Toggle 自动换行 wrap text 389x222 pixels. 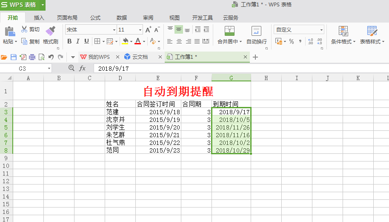point(257,35)
